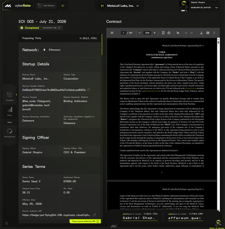Click the avatar icon above Terms of Service
225x229 pixels.
click(x=218, y=224)
